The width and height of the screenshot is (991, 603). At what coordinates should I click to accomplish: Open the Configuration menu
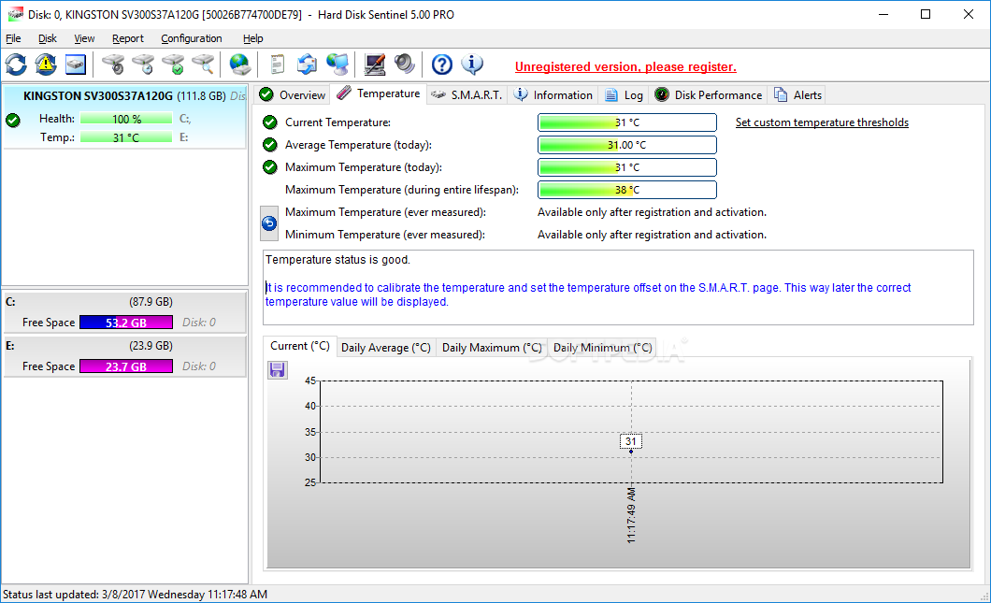click(x=192, y=38)
